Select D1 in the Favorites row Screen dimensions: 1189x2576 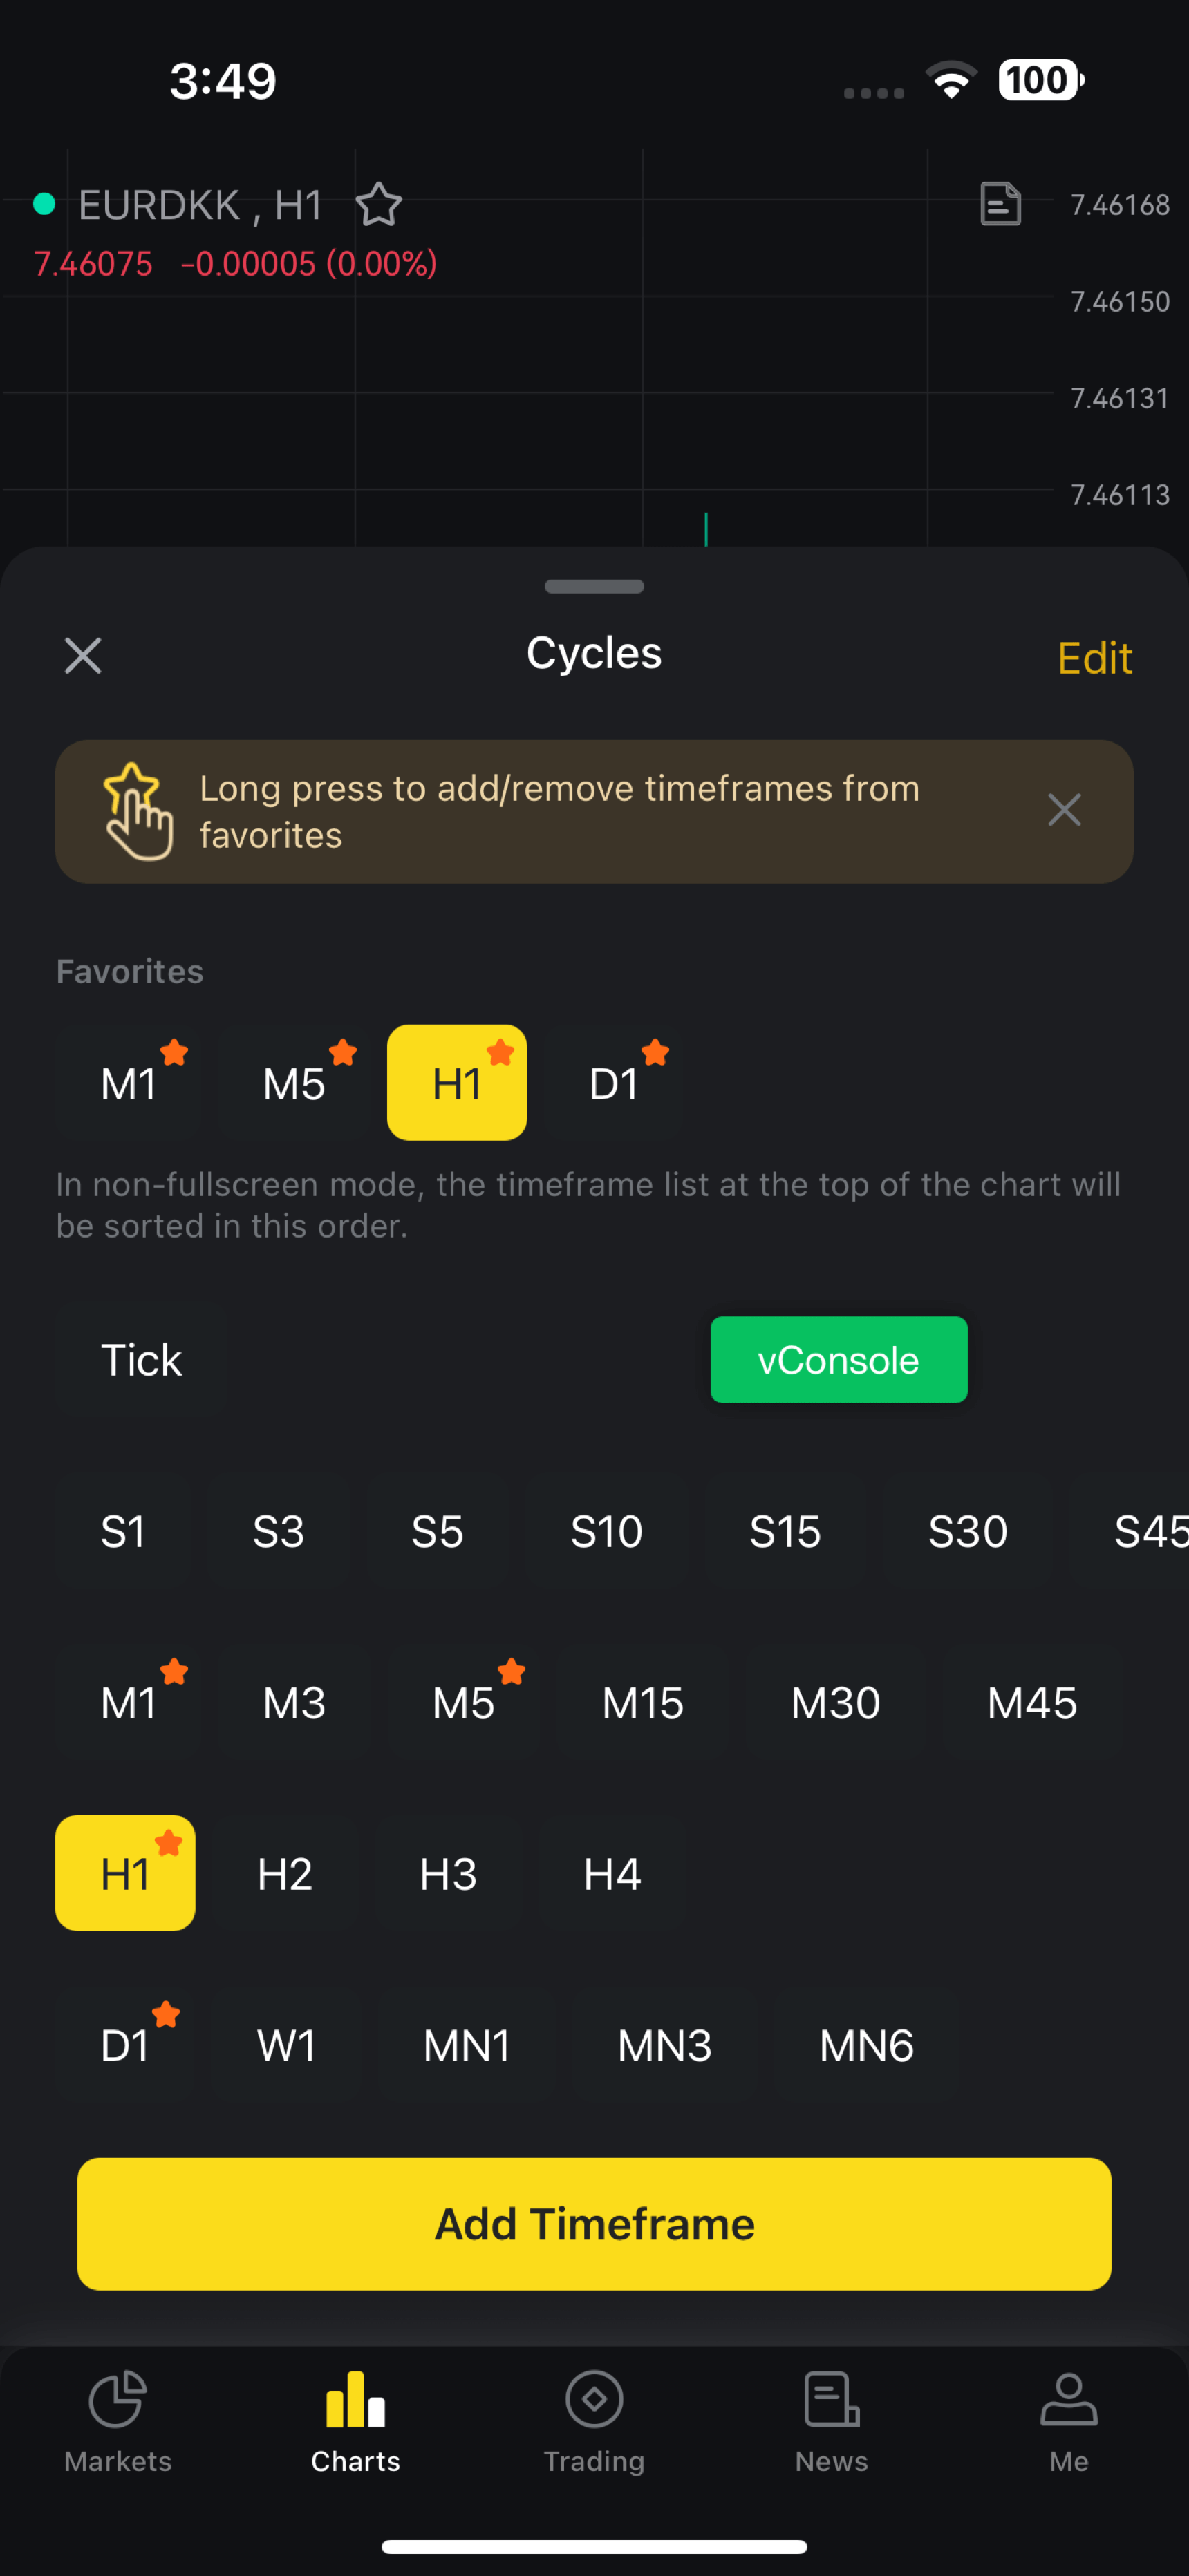point(614,1083)
